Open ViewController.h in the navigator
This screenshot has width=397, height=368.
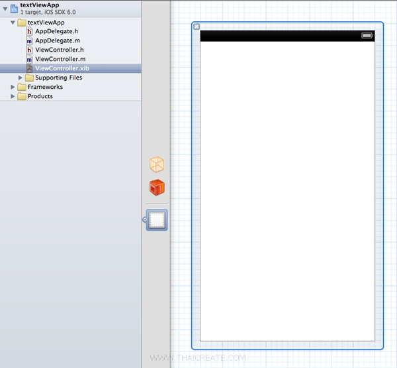[60, 50]
